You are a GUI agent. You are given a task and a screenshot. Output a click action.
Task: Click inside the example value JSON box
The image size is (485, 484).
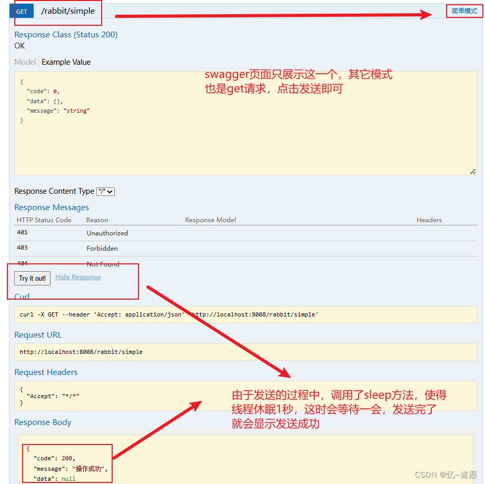click(x=245, y=123)
